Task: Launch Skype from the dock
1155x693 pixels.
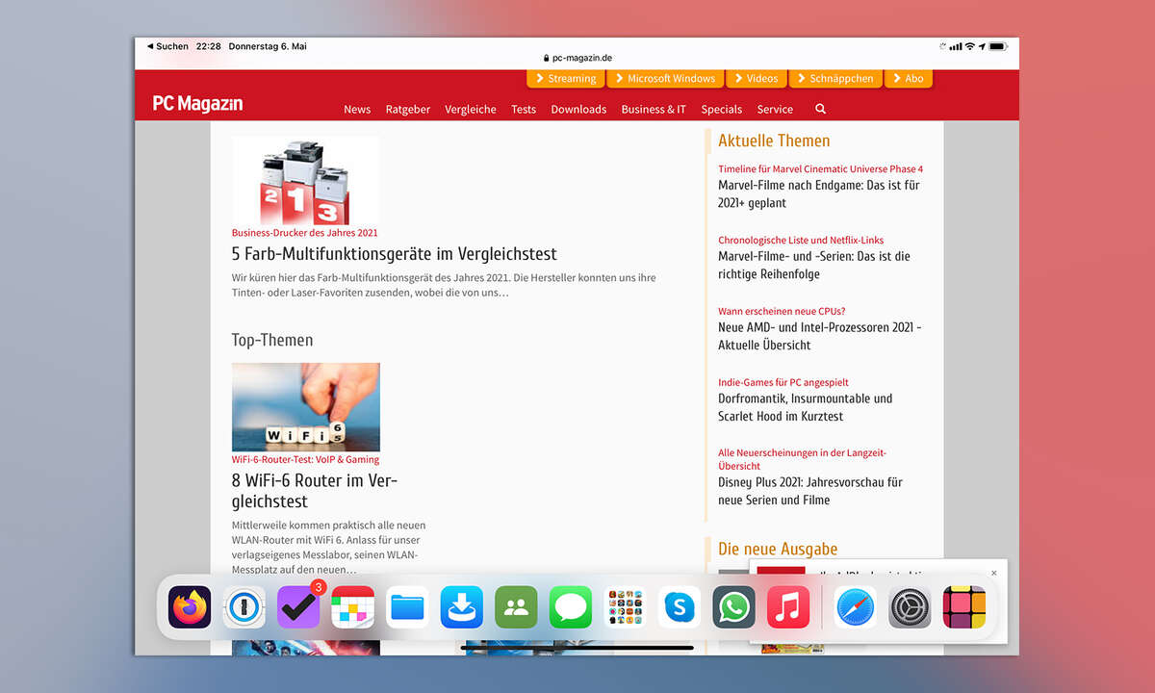Action: coord(680,607)
